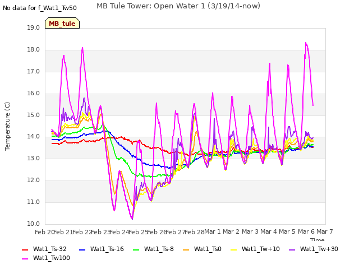Click the Tw100 peak above 18 on Mar 6
Screen dimensions: 359x269
306,43
